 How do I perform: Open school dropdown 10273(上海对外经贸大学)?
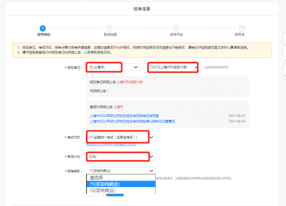(x=174, y=67)
